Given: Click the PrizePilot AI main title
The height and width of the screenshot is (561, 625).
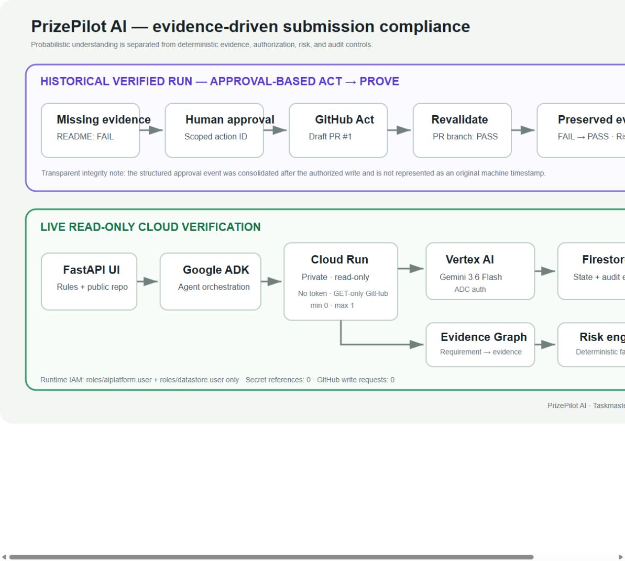Looking at the screenshot, I should click(250, 26).
